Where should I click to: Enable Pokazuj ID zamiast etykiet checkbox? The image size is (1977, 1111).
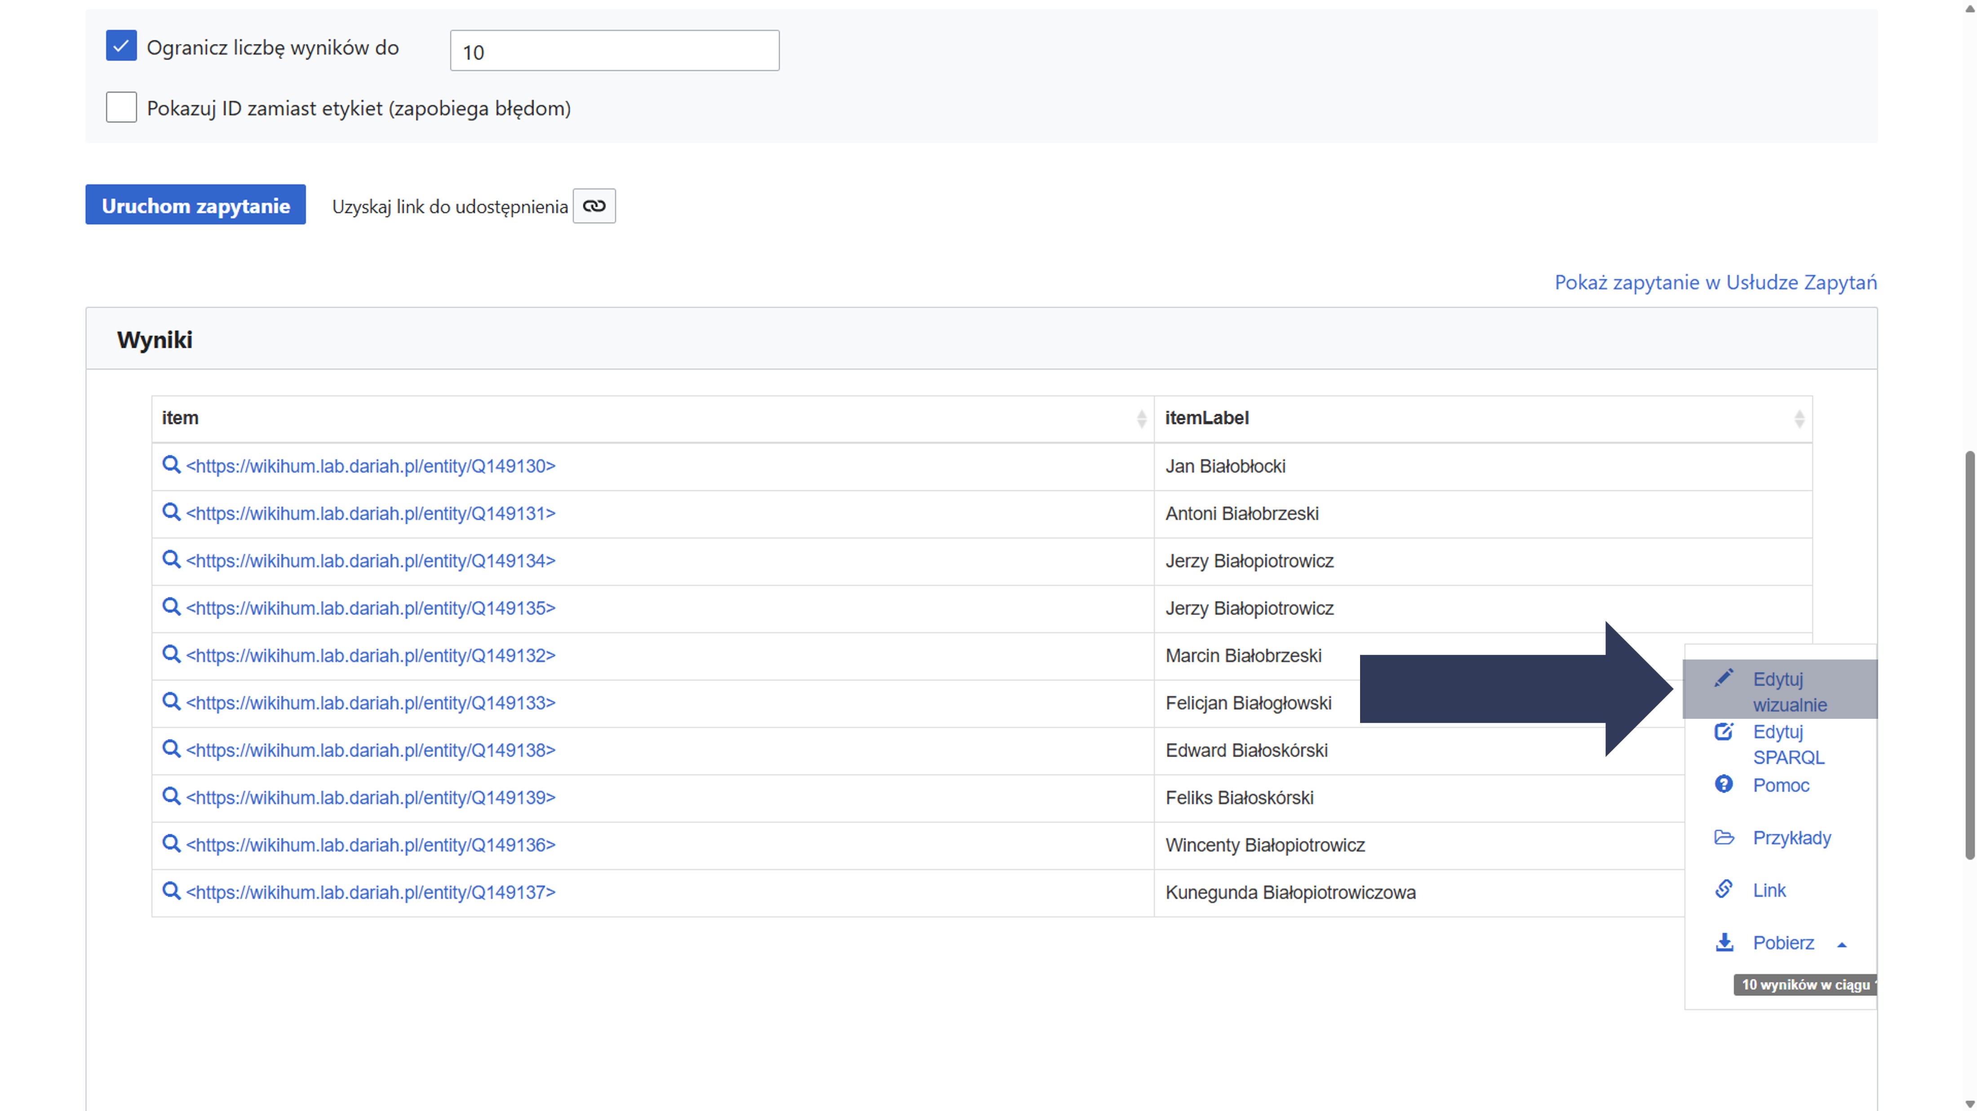[x=121, y=107]
